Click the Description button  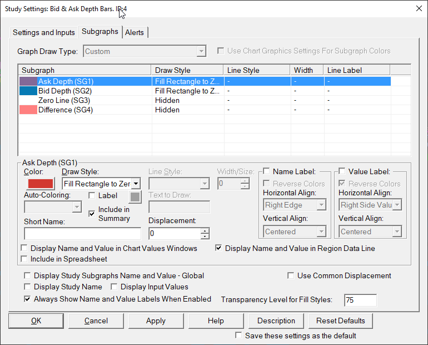tap(276, 321)
